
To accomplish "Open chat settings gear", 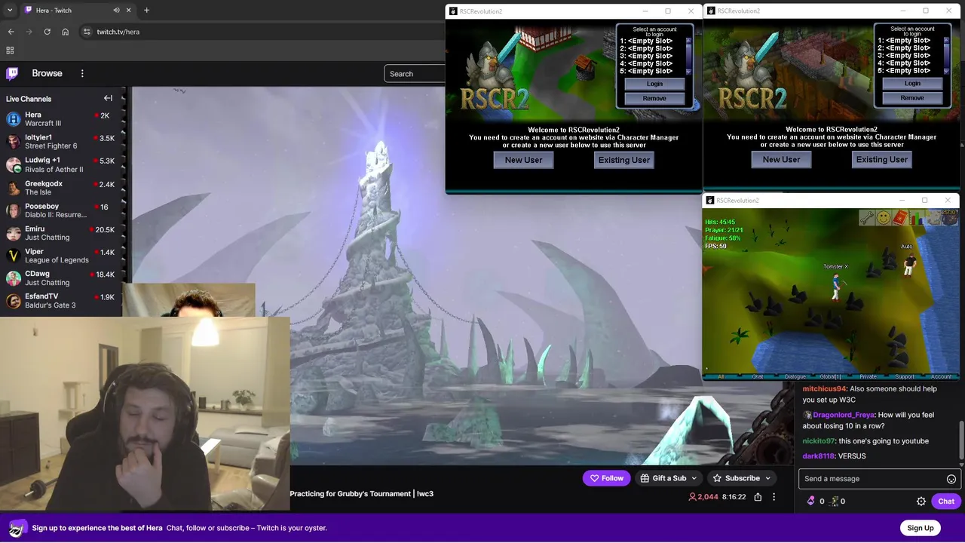I will coord(921,501).
